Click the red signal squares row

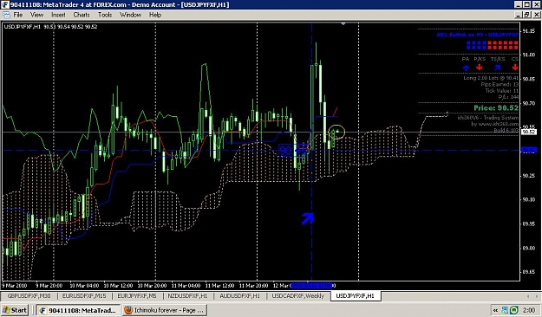(503, 46)
